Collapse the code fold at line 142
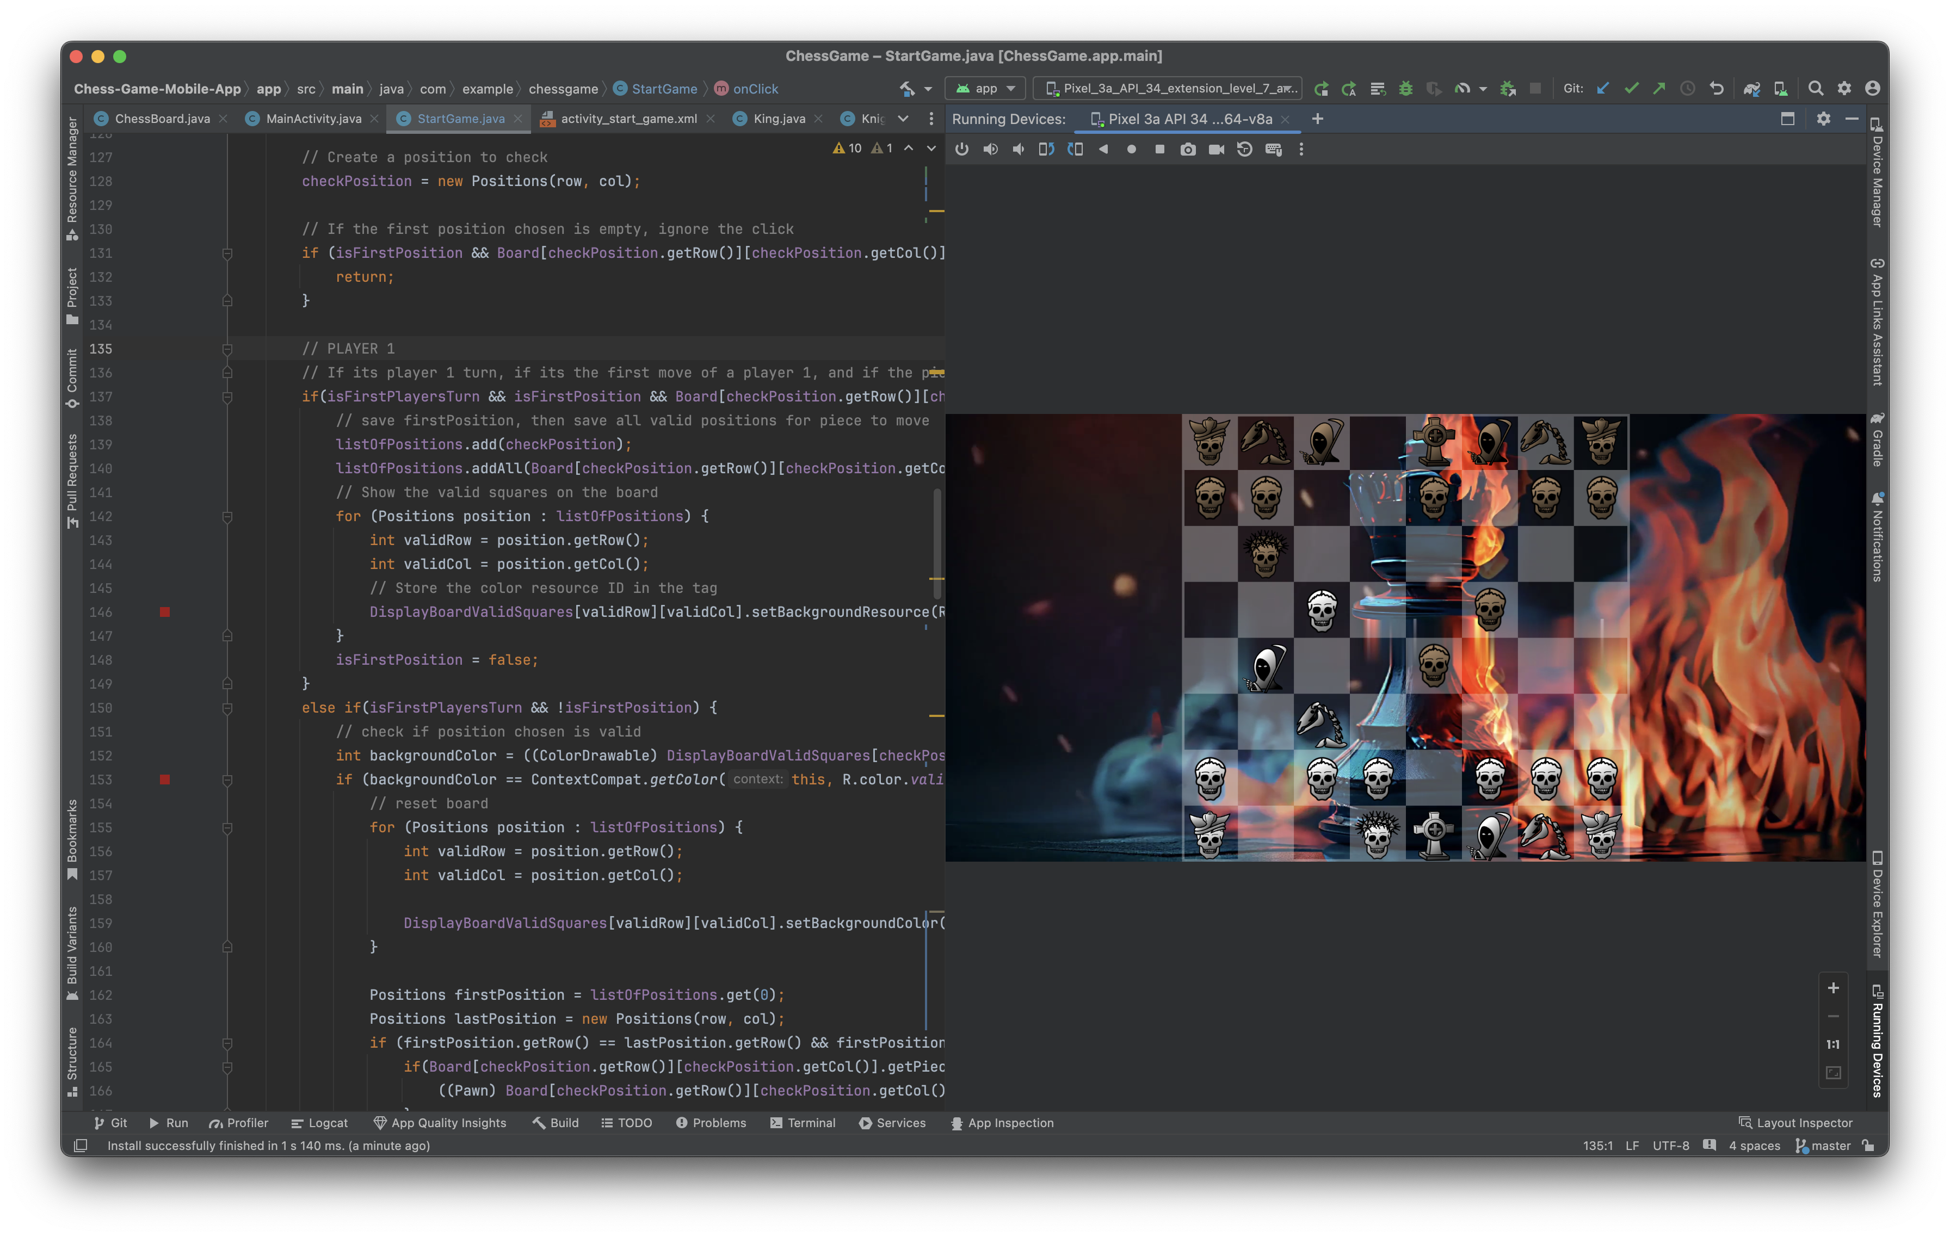The width and height of the screenshot is (1950, 1237). [x=227, y=516]
